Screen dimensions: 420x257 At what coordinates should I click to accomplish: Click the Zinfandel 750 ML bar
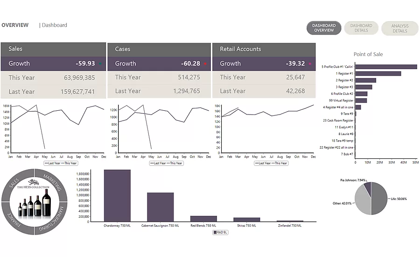[290, 221]
